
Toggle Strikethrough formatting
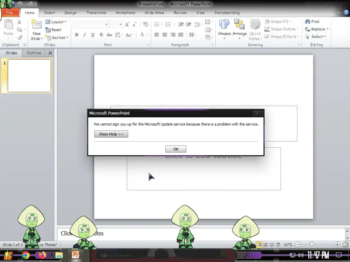tap(109, 35)
